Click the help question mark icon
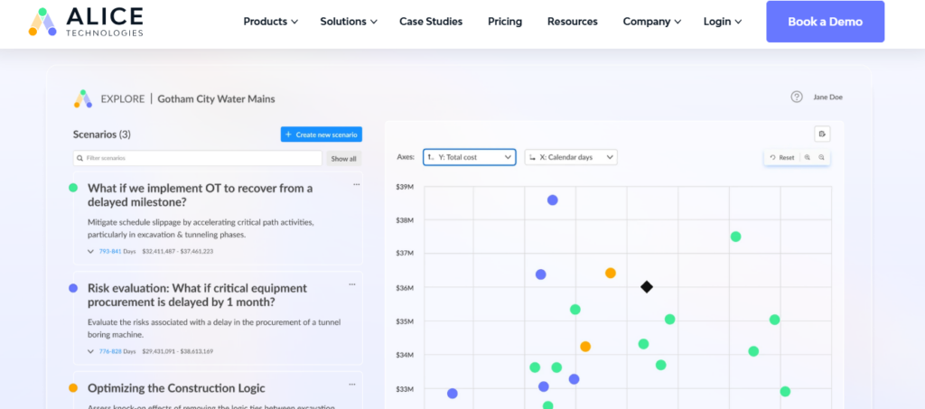 click(x=797, y=97)
